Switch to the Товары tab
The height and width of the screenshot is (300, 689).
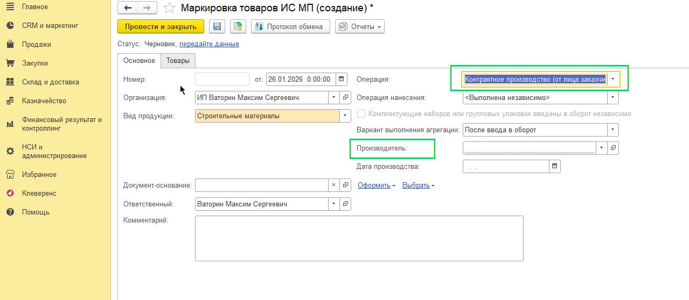178,61
